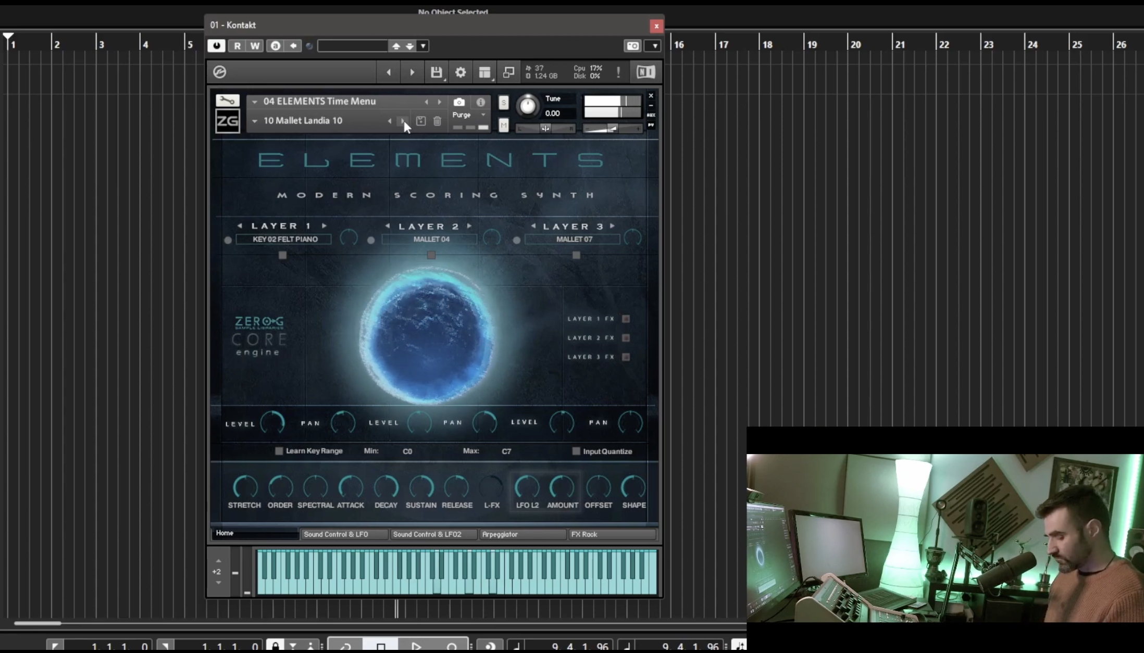This screenshot has width=1144, height=653.
Task: Click the exclamation panic button
Action: click(x=618, y=72)
